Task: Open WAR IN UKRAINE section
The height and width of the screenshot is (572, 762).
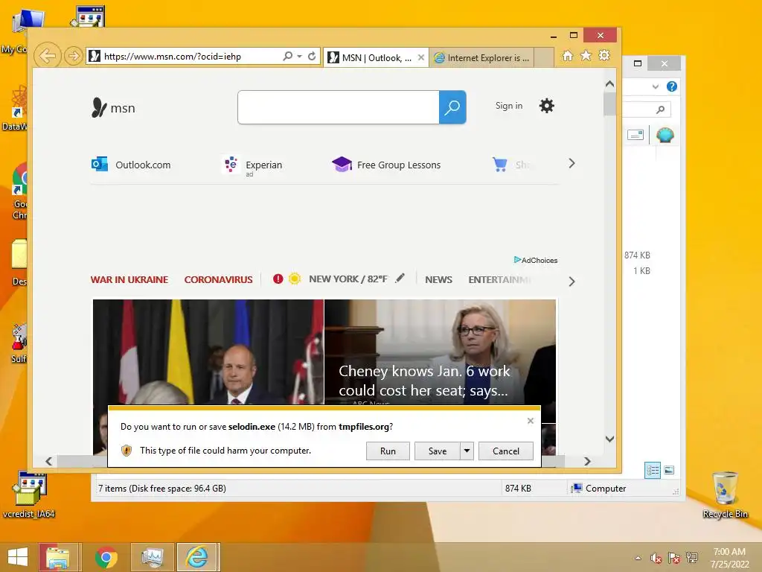Action: (x=129, y=280)
